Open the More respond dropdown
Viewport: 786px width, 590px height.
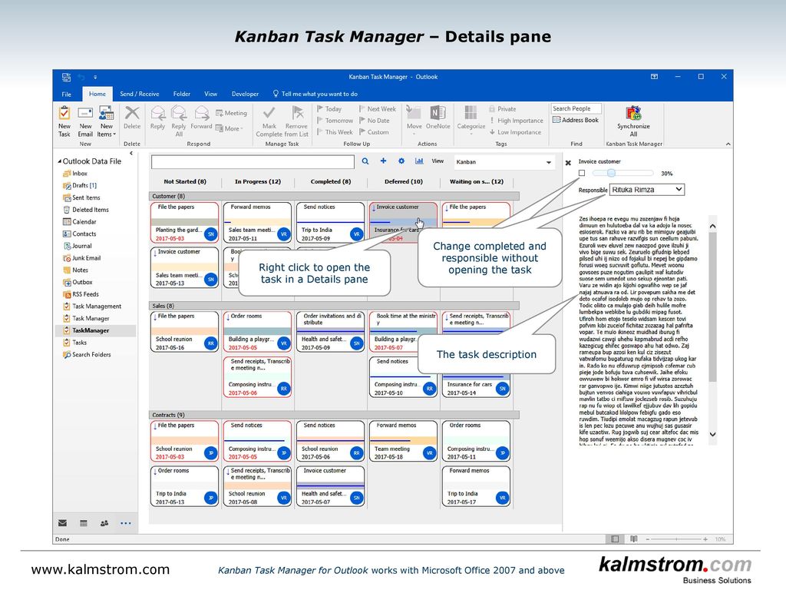[229, 128]
